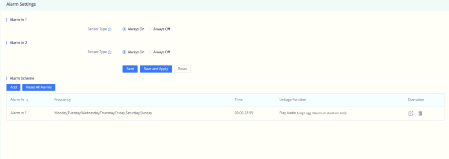
Task: Click the Reset button
Action: [x=182, y=69]
